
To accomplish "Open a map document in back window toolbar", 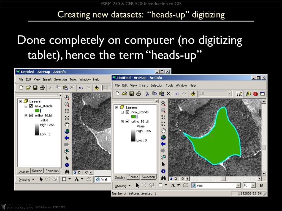I will coord(28,88).
